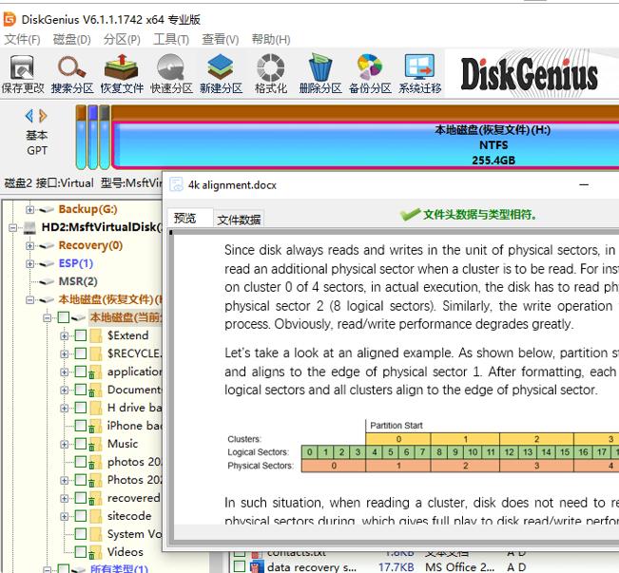This screenshot has width=619, height=573.
Task: Open the 查看(V) menu
Action: click(221, 40)
